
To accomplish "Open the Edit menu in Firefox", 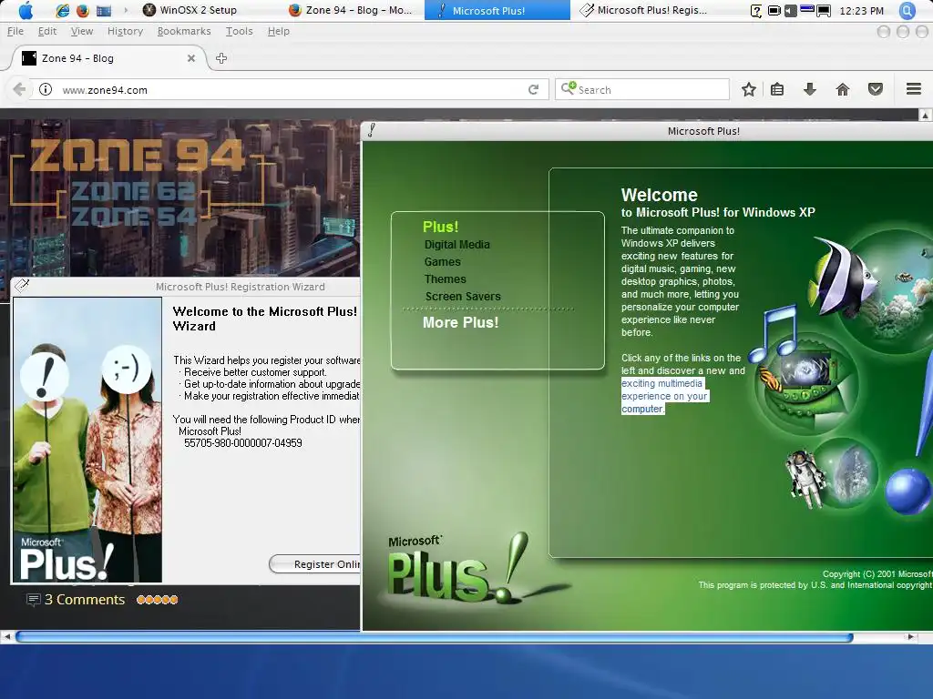I will coord(47,31).
